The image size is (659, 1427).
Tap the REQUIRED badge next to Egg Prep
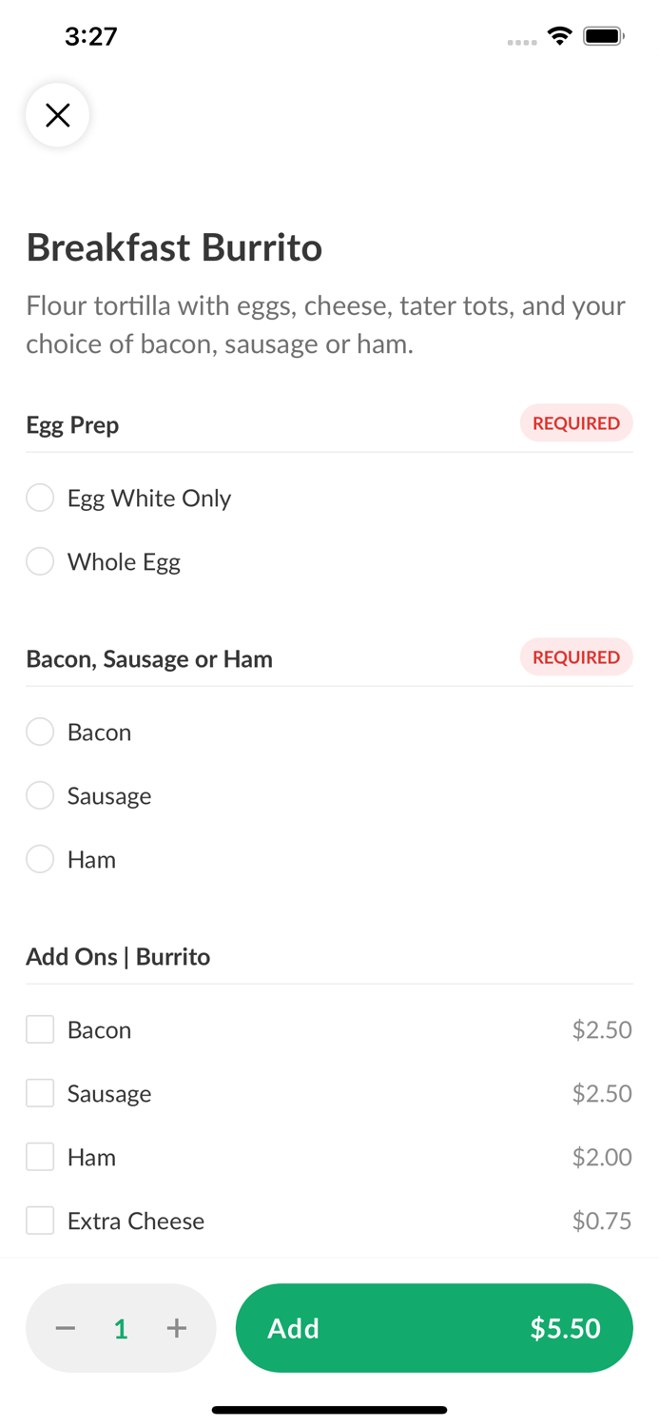coord(576,422)
